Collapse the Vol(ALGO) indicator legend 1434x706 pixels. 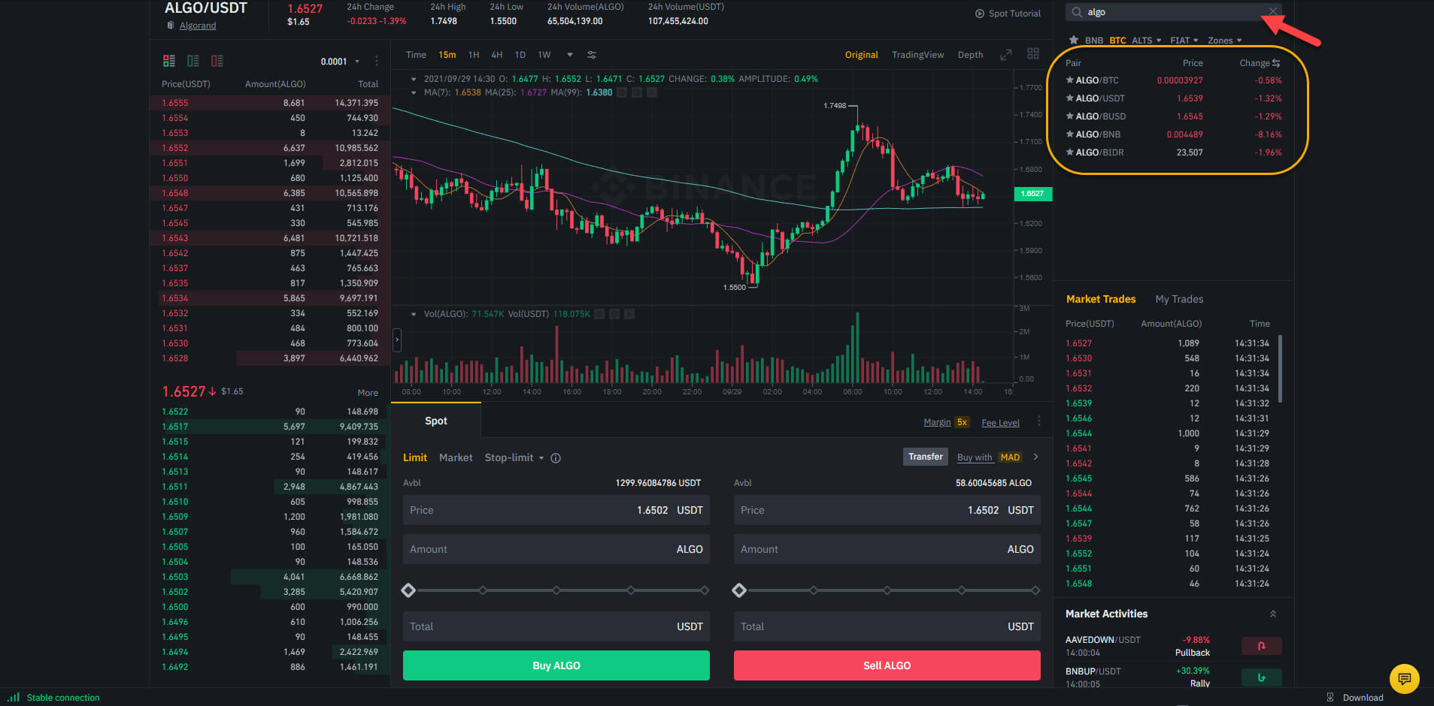point(414,314)
